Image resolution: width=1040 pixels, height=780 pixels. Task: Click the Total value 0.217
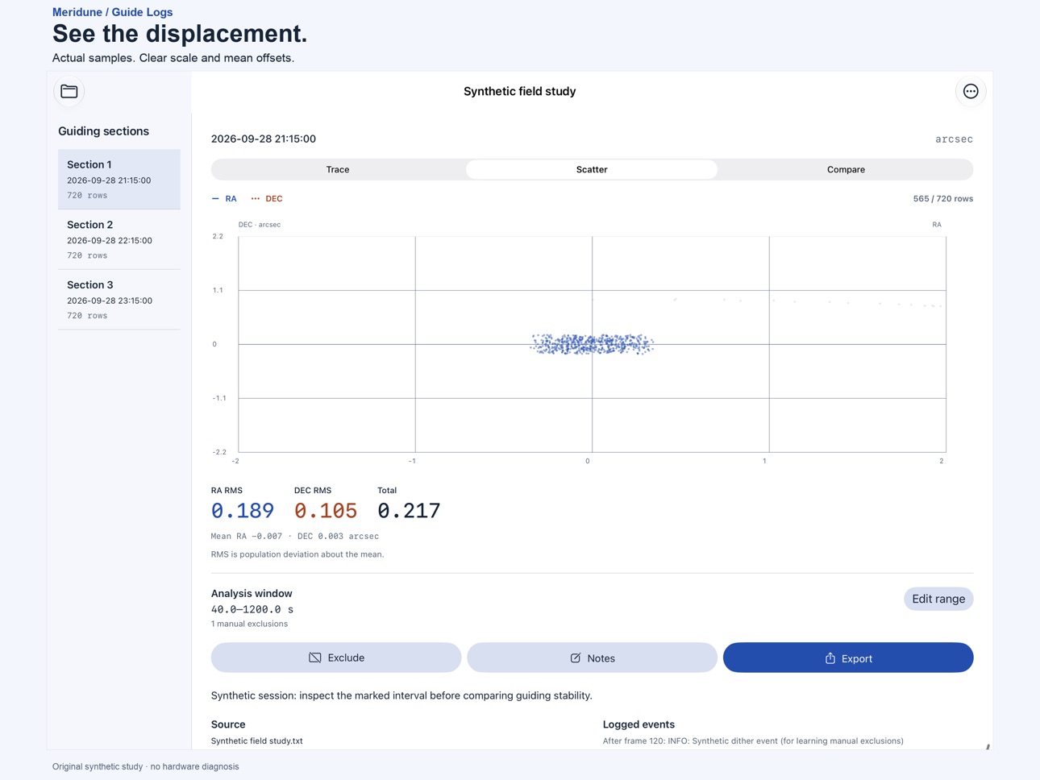(409, 511)
